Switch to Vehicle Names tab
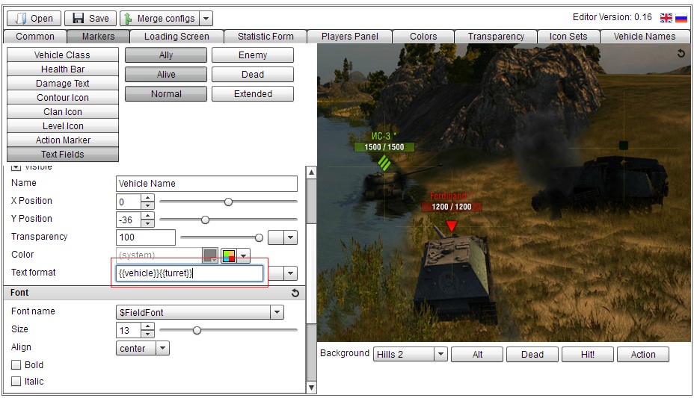The image size is (694, 398). 645,37
